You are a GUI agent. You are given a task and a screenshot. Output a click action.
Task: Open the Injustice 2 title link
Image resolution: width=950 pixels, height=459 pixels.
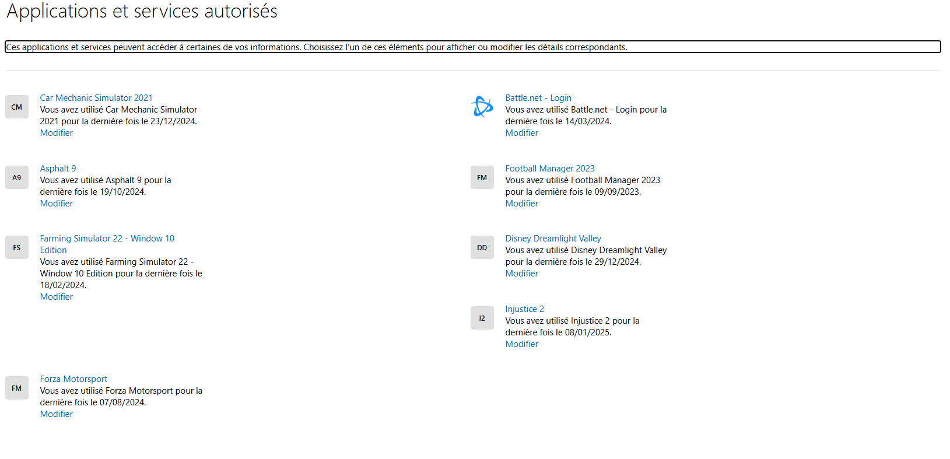coord(524,309)
